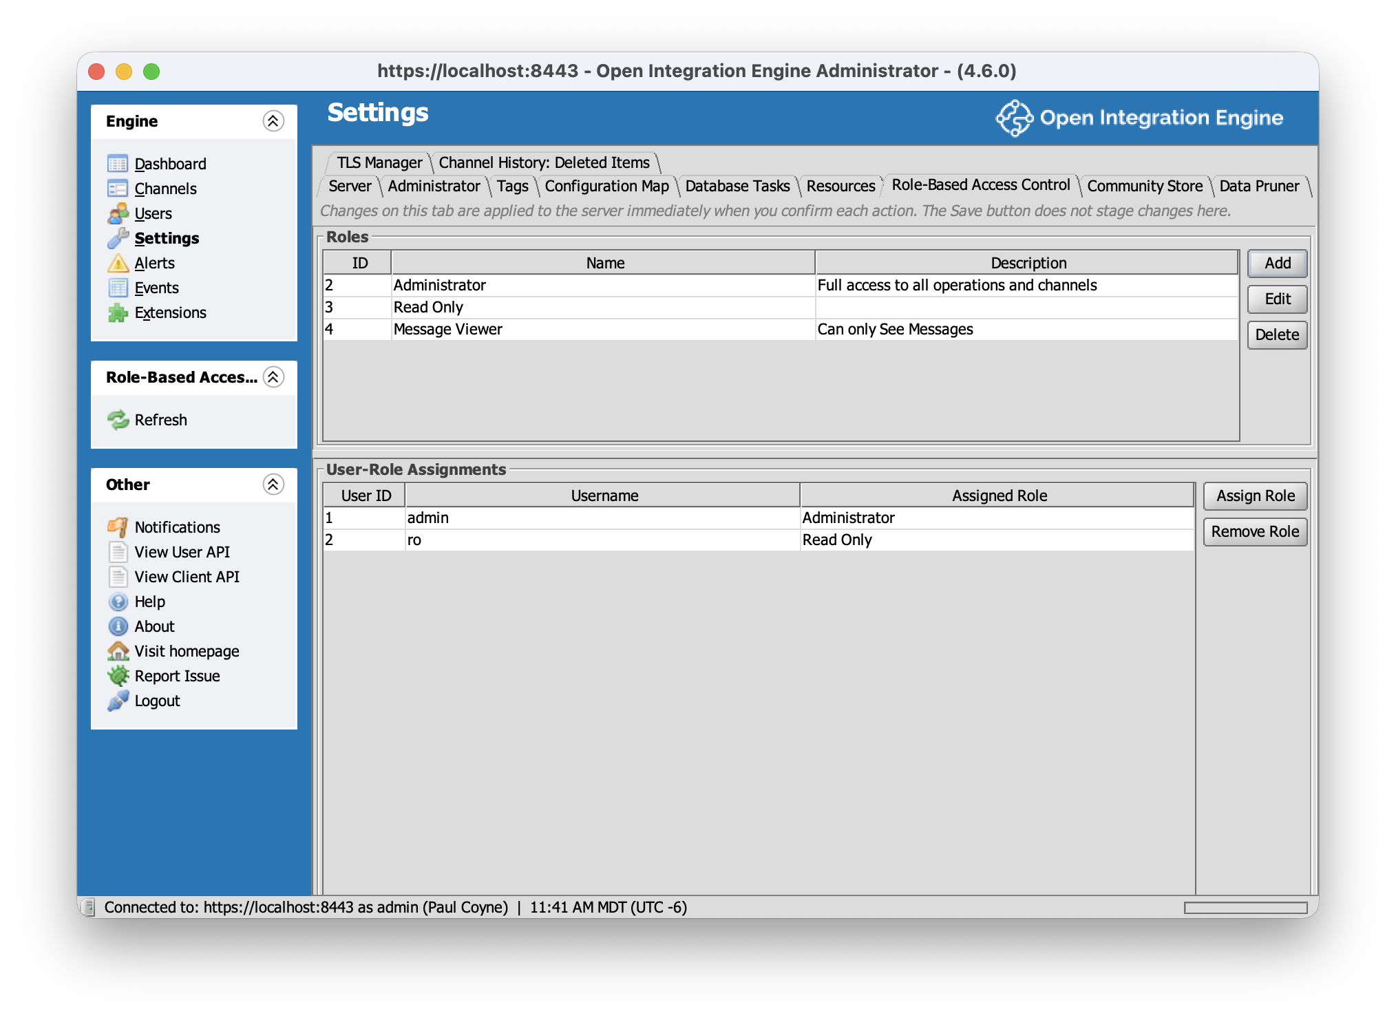Viewport: 1396px width, 1020px height.
Task: Open the Events link
Action: (x=156, y=288)
